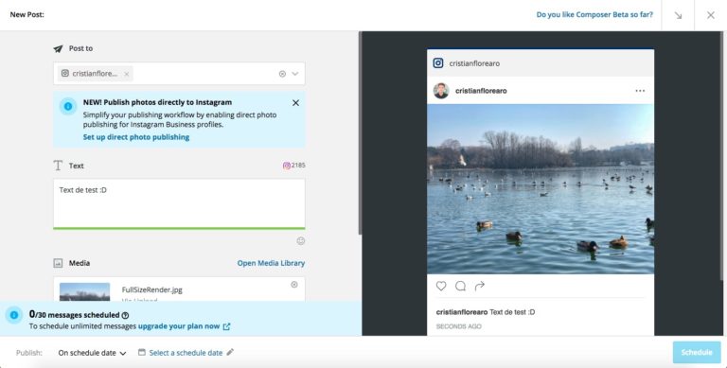Screen dimensions: 727x368
Task: Open Media Library
Action: point(271,263)
